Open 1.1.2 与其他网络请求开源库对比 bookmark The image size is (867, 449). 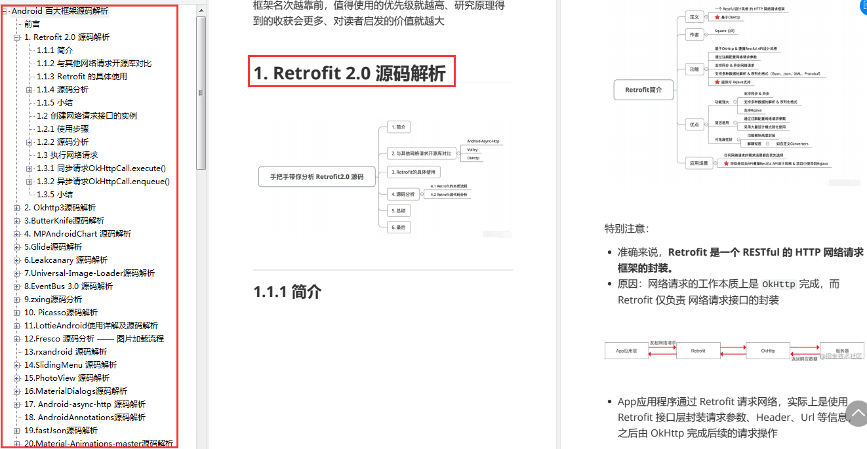click(94, 64)
